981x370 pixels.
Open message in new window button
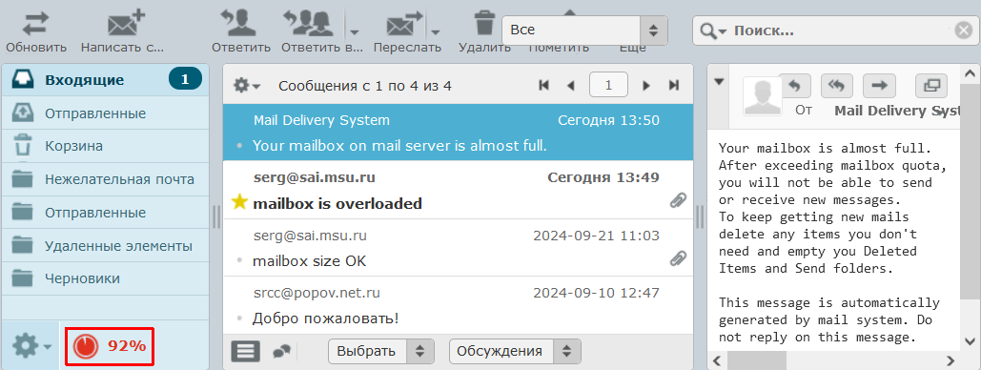(930, 86)
